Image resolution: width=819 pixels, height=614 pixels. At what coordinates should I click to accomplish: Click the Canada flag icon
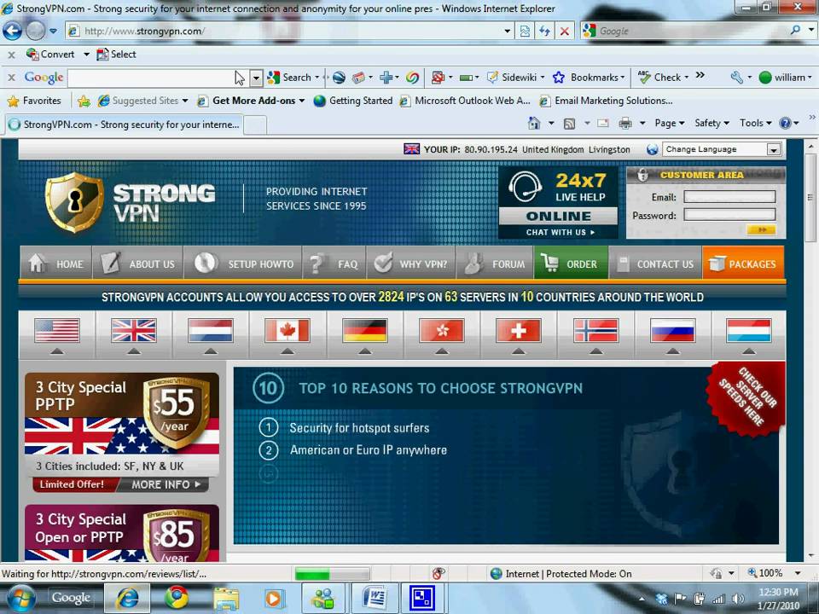[x=288, y=331]
